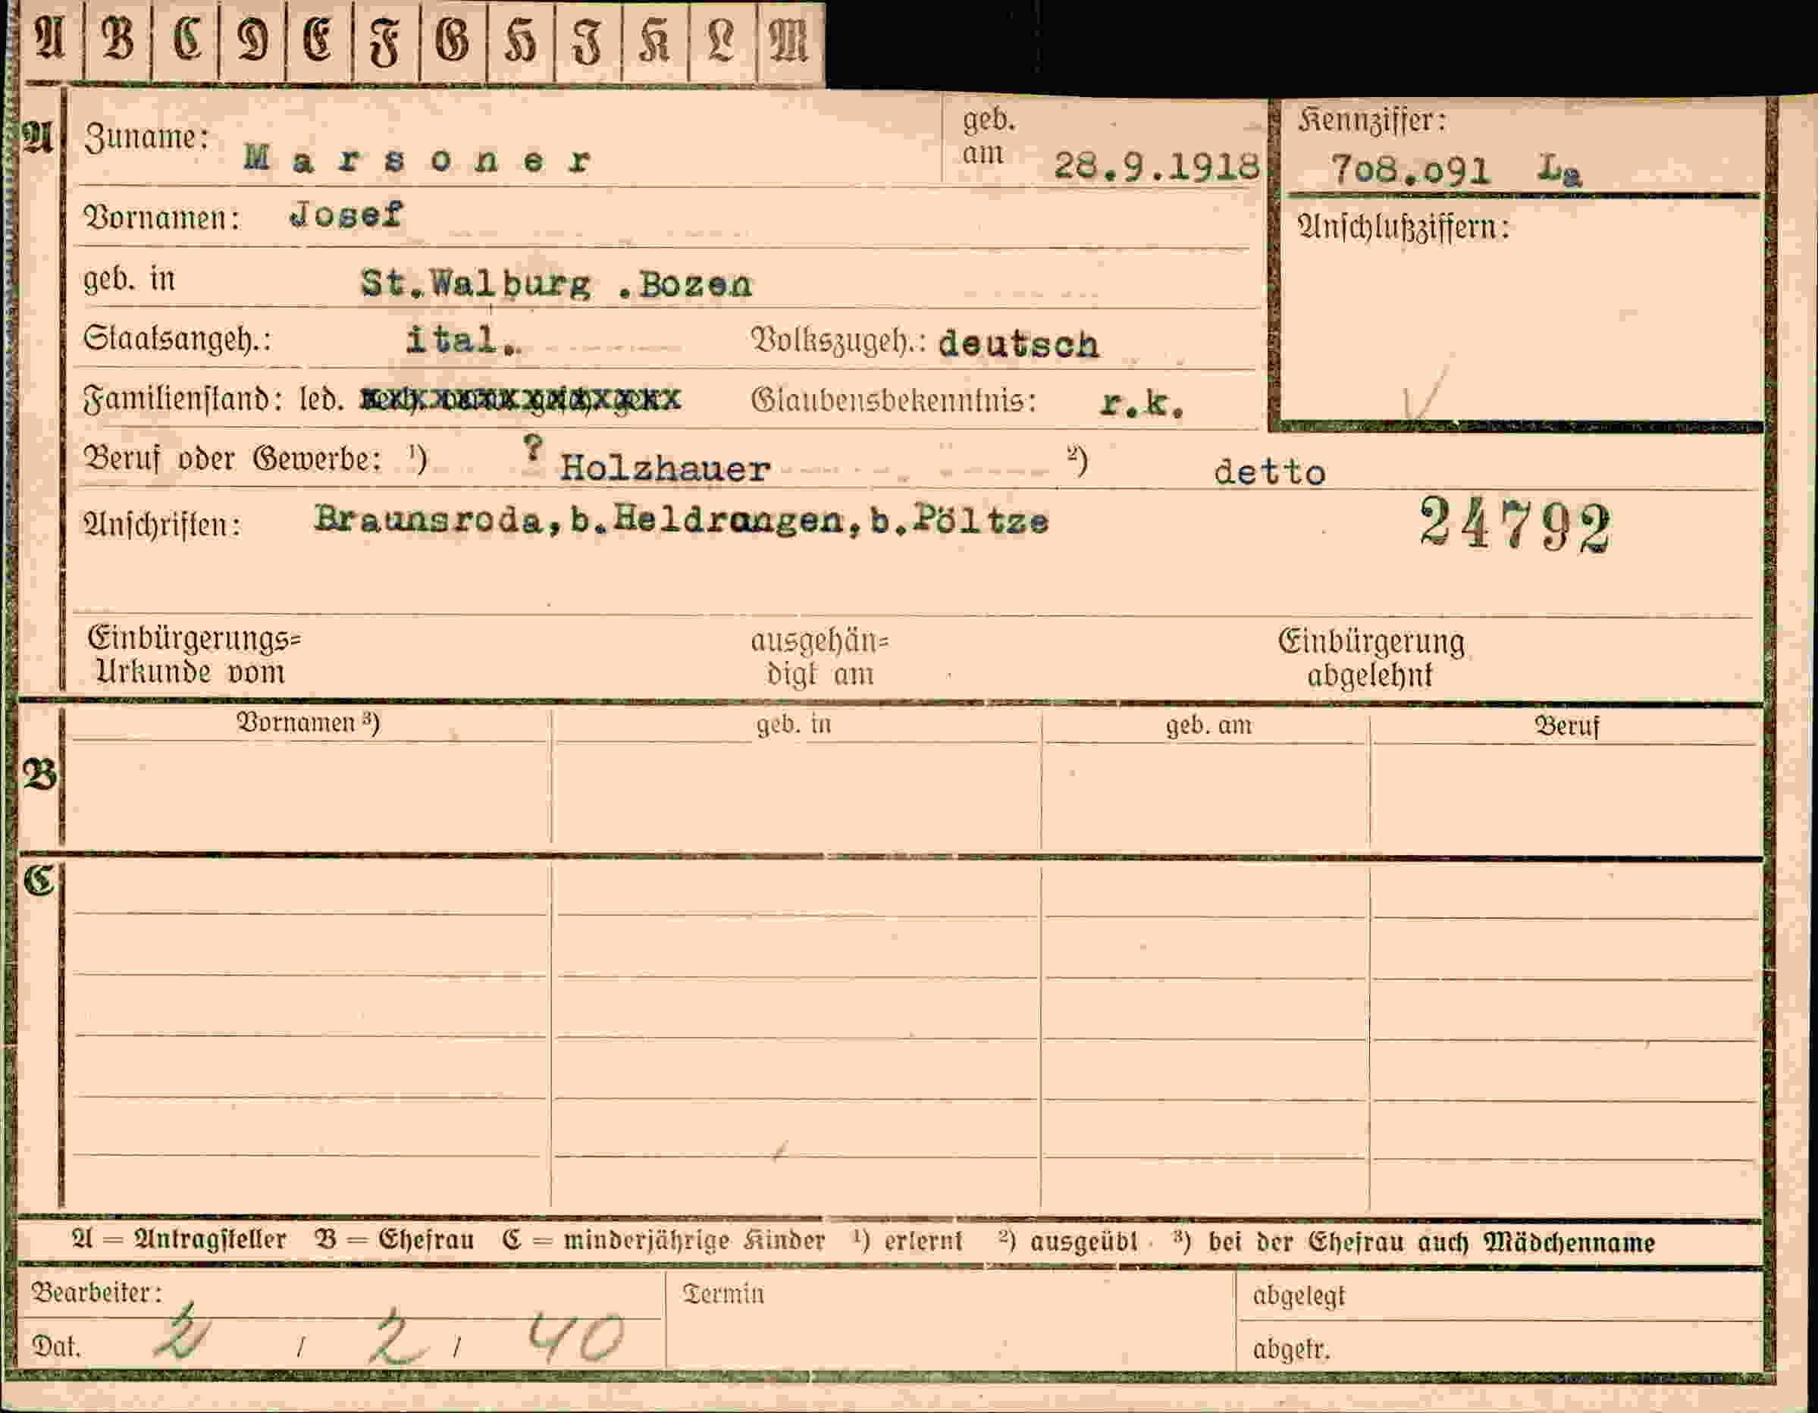The height and width of the screenshot is (1413, 1818).
Task: Click the legend text C = minderjährige Kinder
Action: click(x=663, y=1240)
